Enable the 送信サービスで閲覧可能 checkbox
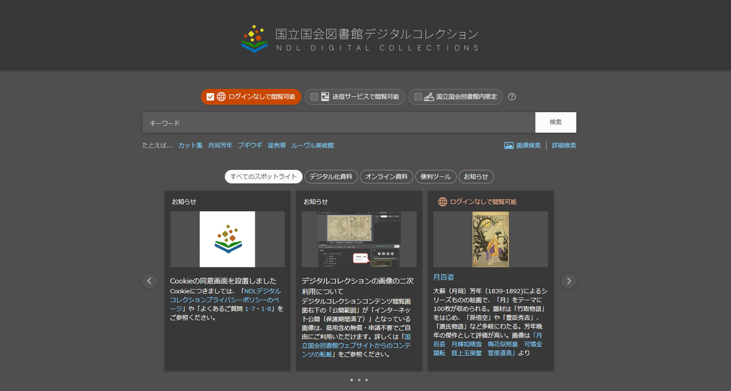 (313, 96)
